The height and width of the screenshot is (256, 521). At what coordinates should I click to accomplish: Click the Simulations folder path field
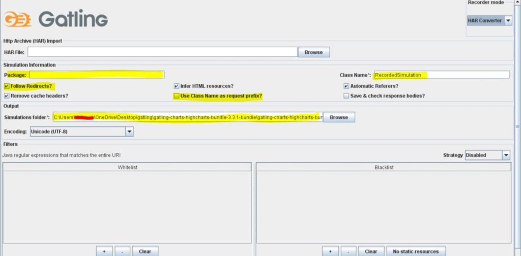(x=187, y=117)
